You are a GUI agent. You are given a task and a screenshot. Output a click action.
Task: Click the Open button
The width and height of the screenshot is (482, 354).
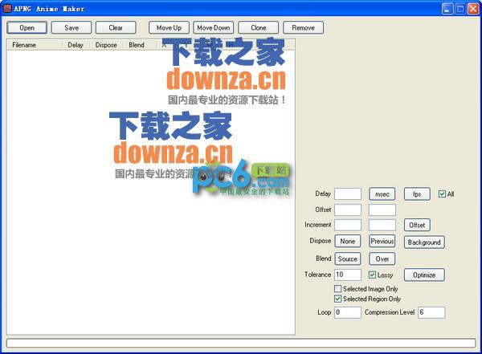click(27, 27)
